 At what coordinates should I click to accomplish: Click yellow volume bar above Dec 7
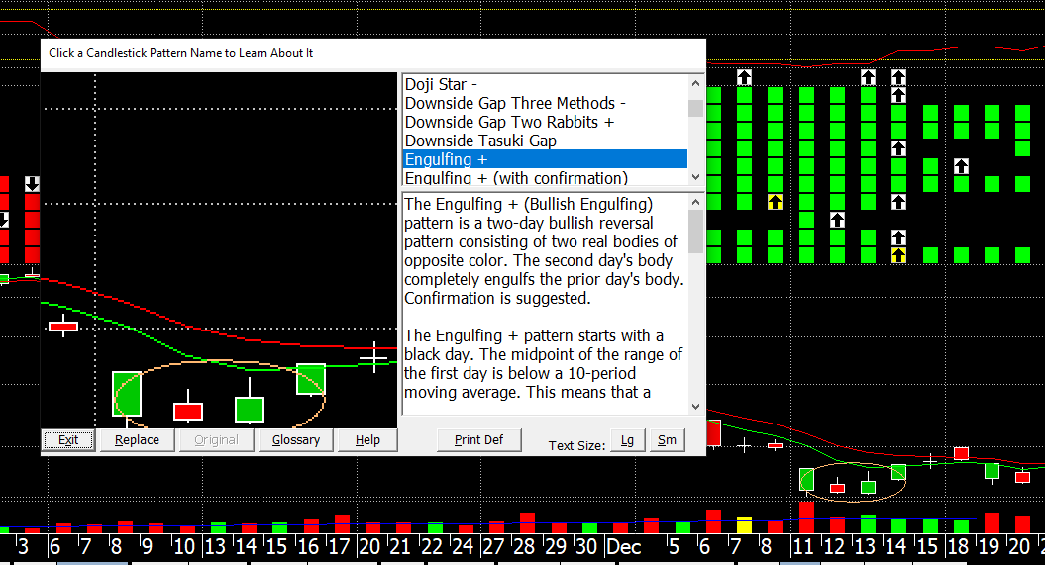745,524
